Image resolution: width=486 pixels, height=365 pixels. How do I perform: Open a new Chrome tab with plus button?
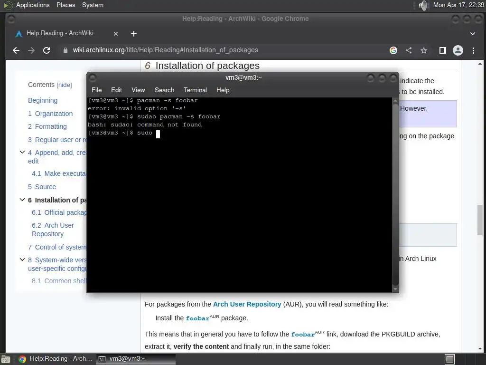coord(133,34)
